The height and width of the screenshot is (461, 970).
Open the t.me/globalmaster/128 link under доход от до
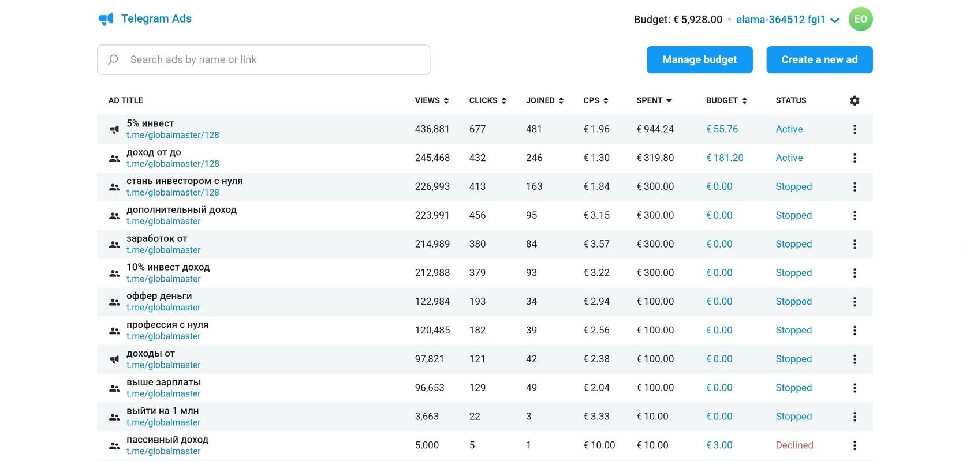click(173, 164)
